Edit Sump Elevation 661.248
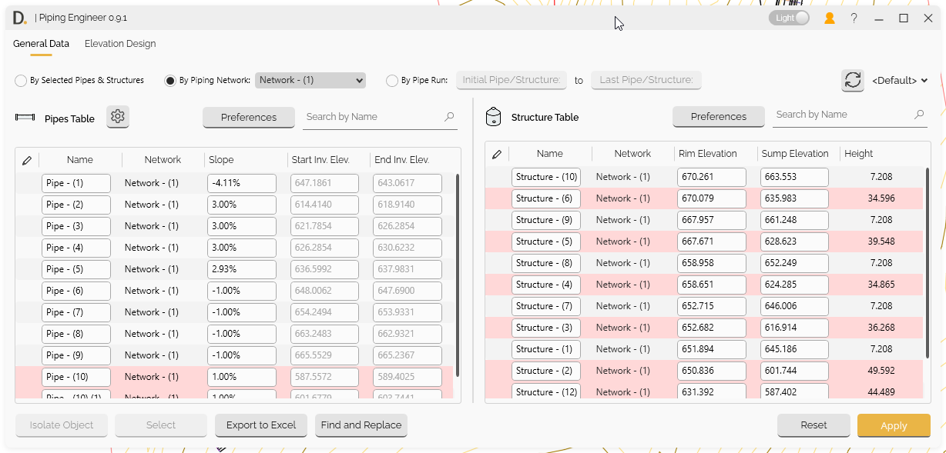Image resolution: width=946 pixels, height=453 pixels. point(795,220)
